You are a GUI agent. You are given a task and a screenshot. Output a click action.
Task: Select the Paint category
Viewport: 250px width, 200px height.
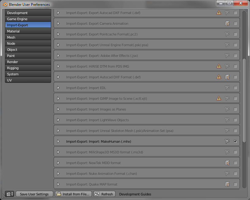coord(28,56)
